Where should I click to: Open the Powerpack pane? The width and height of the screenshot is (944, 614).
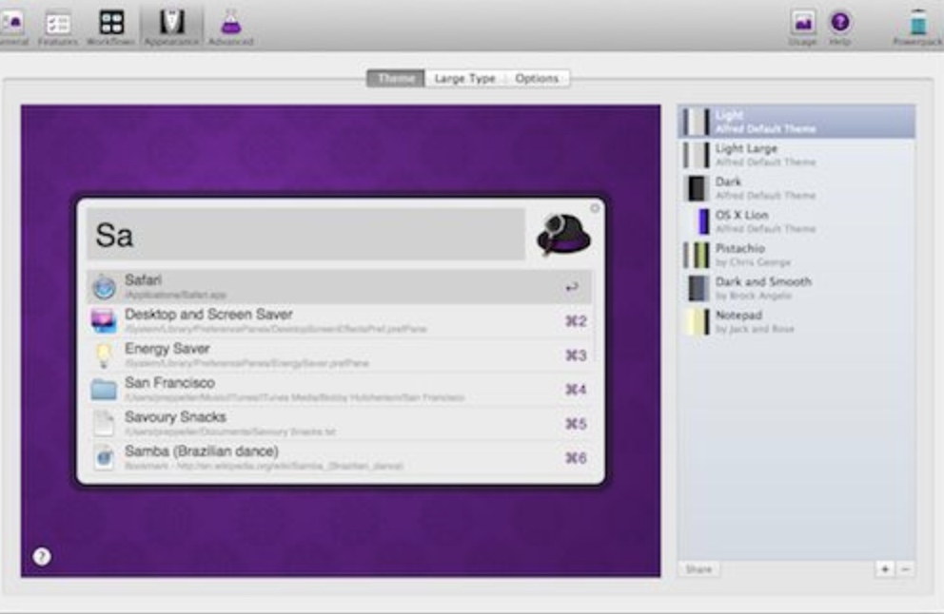pyautogui.click(x=917, y=28)
